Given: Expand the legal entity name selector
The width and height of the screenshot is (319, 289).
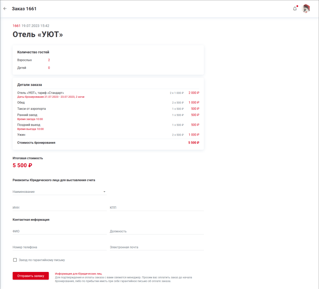Looking at the screenshot, I should [104, 191].
